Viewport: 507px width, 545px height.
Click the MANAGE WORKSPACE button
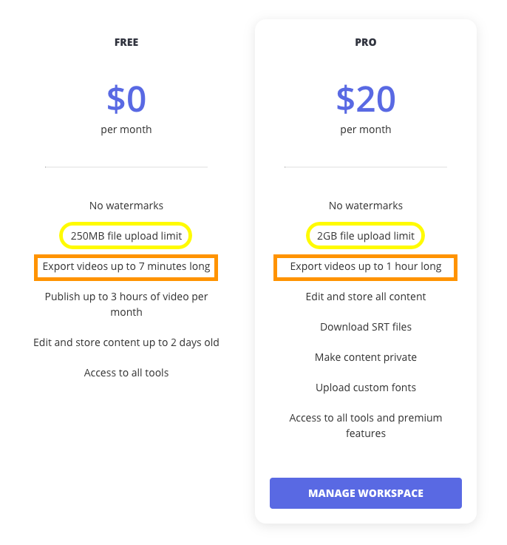click(365, 493)
